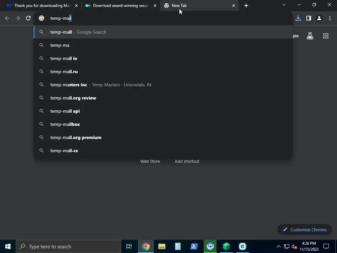Go back with the back arrow
The width and height of the screenshot is (337, 253).
[x=7, y=18]
